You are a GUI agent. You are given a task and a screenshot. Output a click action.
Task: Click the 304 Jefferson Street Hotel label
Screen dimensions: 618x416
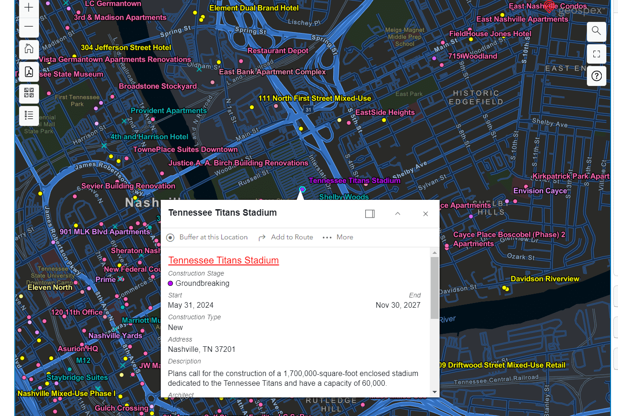[x=126, y=47]
